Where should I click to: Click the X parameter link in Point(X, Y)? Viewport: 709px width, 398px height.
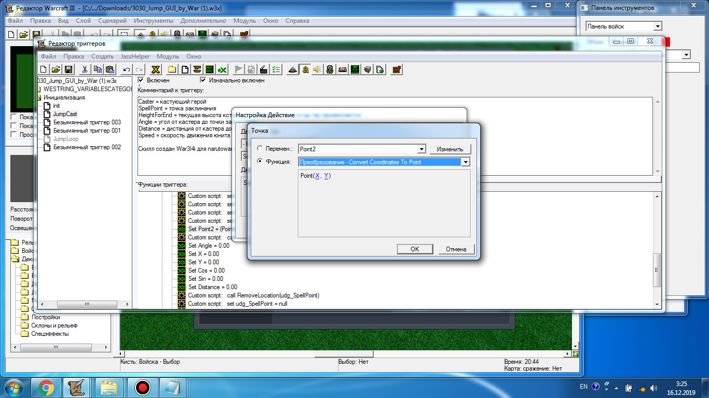tap(317, 176)
